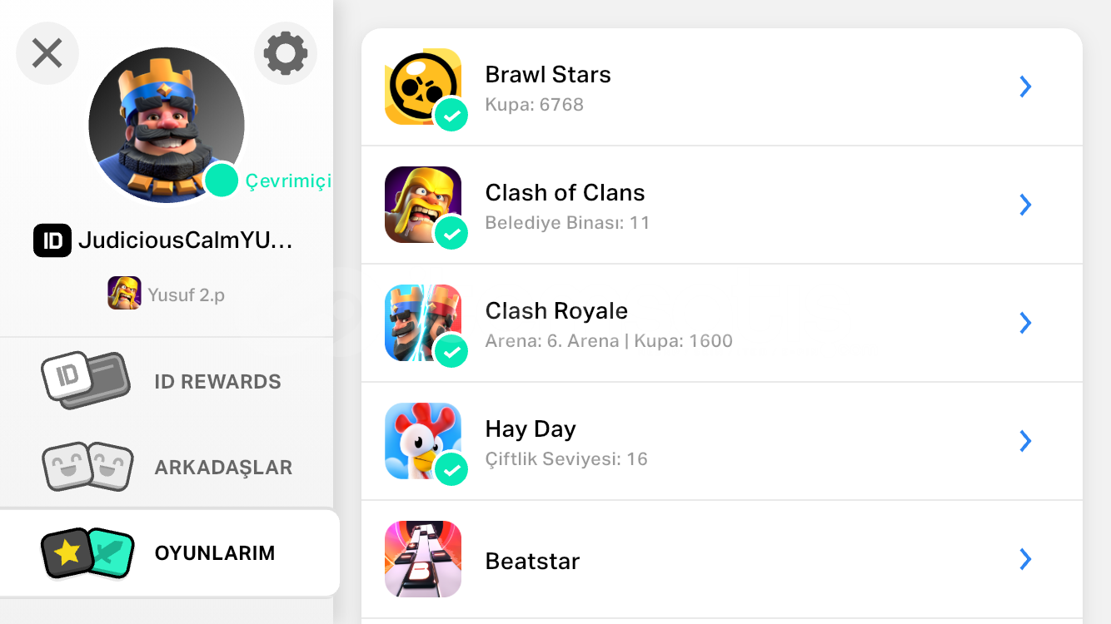Expand Brawl Stars details chevron

pyautogui.click(x=1025, y=87)
